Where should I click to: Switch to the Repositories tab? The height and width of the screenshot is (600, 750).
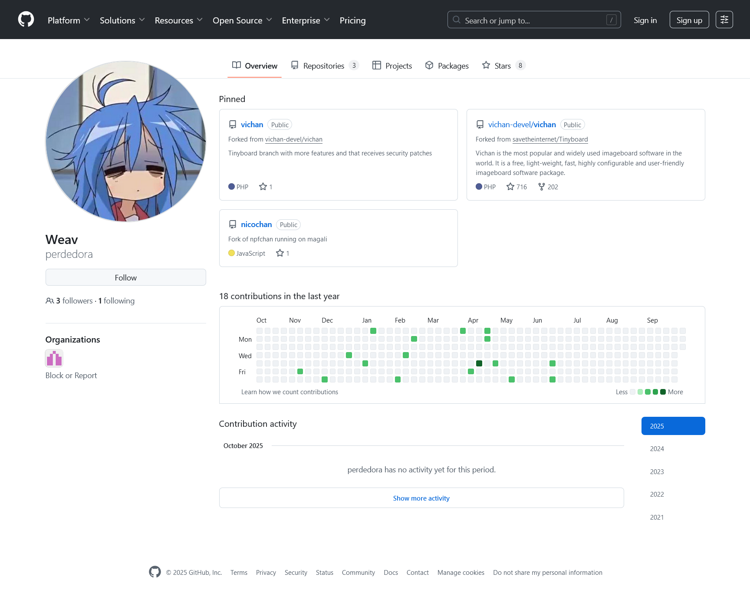click(324, 66)
